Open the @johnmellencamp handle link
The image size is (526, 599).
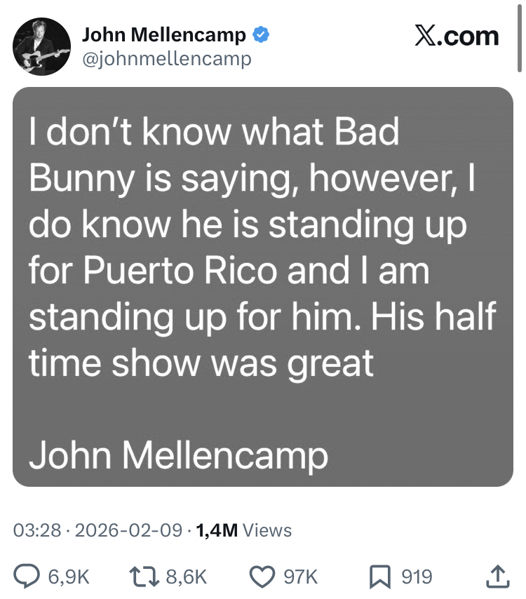166,60
